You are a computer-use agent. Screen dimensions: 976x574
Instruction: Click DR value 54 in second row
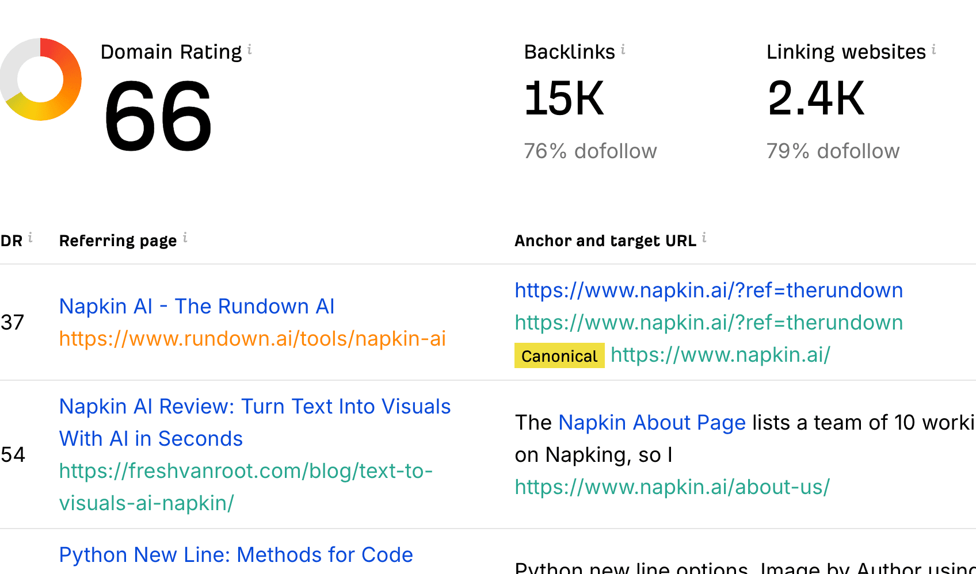[13, 455]
